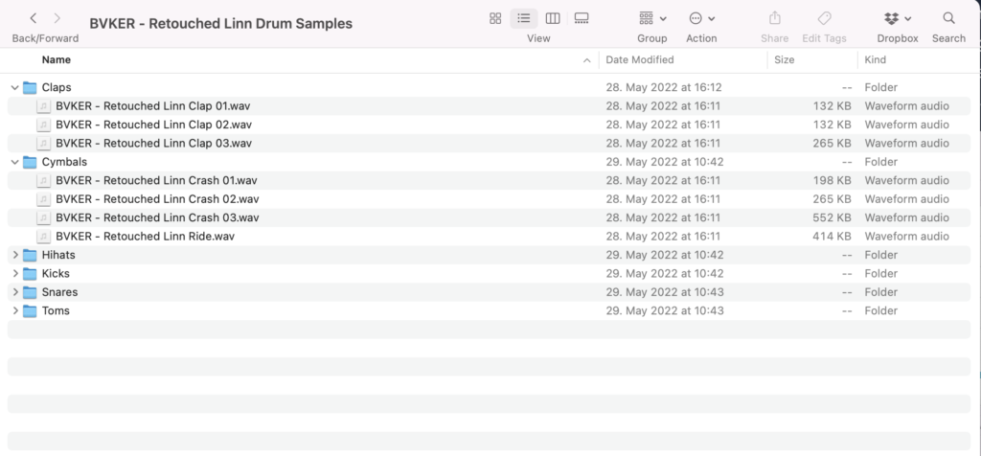Open the Action menu
Viewport: 981px width, 456px height.
(701, 19)
